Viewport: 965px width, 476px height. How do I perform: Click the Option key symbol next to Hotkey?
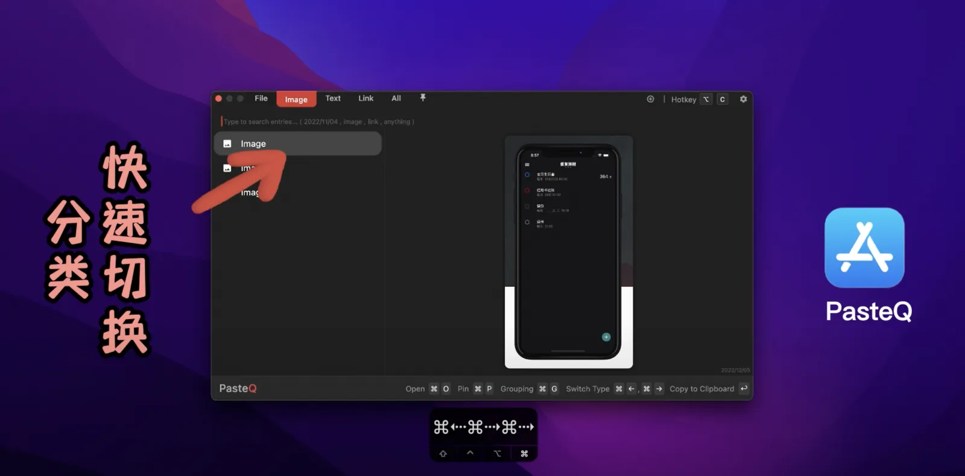point(706,99)
